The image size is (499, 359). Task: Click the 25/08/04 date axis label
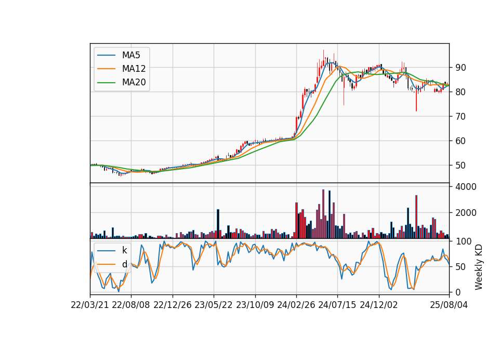pos(449,305)
